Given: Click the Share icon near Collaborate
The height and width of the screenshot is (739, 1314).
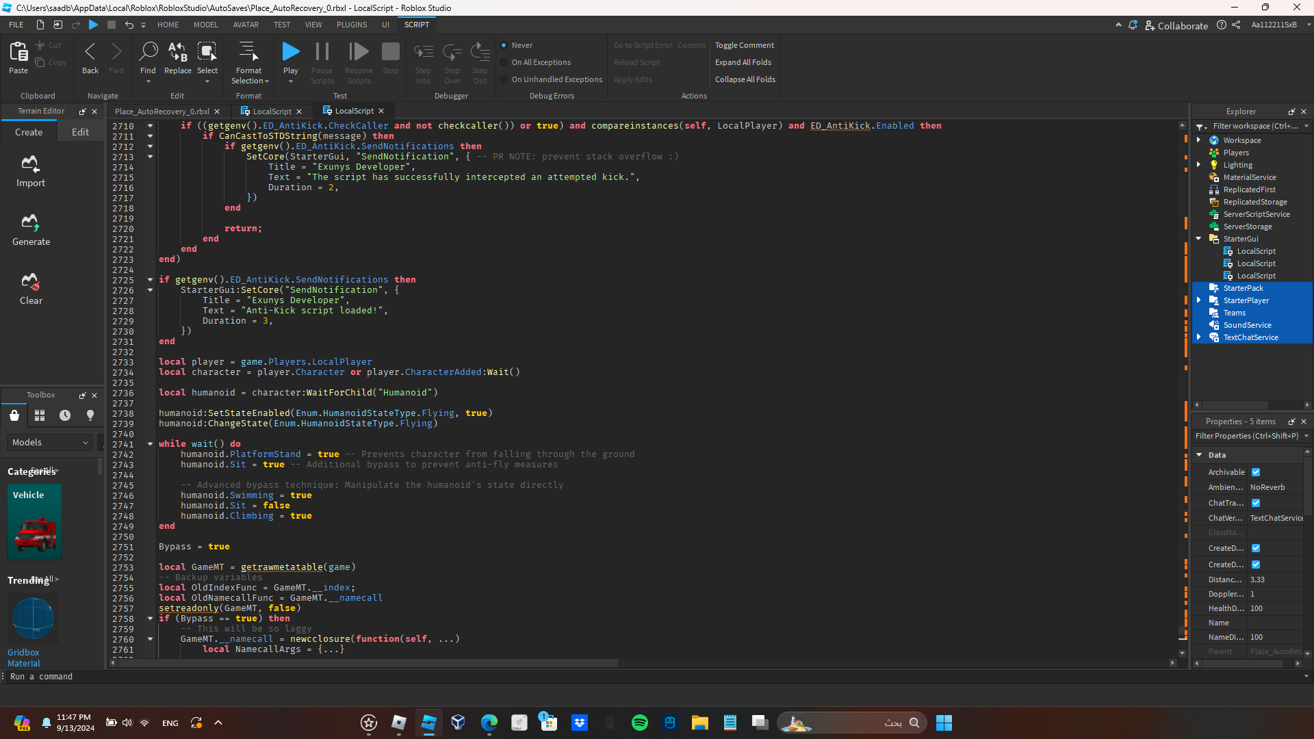Looking at the screenshot, I should click(x=1236, y=25).
